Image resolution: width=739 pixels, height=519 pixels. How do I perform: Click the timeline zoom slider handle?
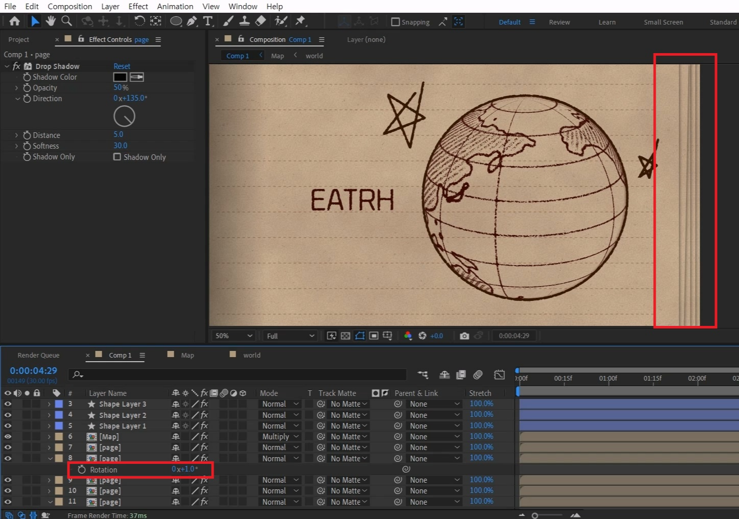pos(535,515)
